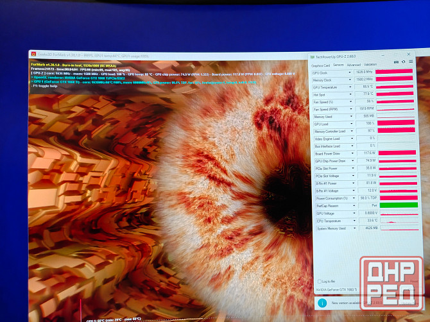Click the FurMark app icon in title bar
Screen dimensions: 430x322
point(32,55)
